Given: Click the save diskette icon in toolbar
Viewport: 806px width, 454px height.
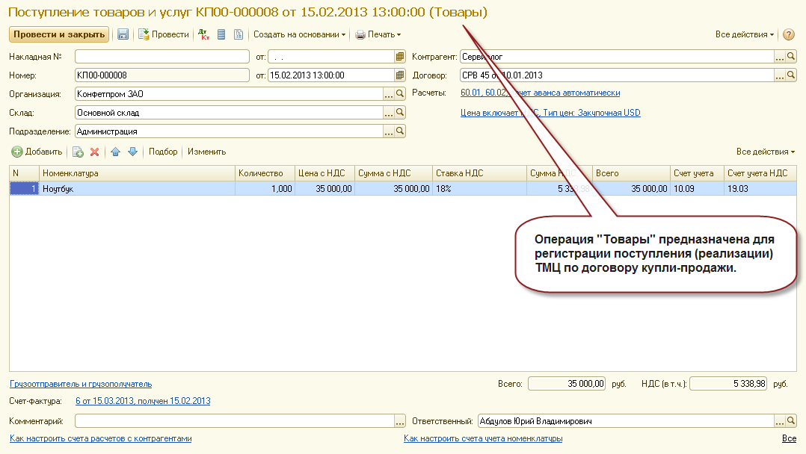Looking at the screenshot, I should click(123, 34).
